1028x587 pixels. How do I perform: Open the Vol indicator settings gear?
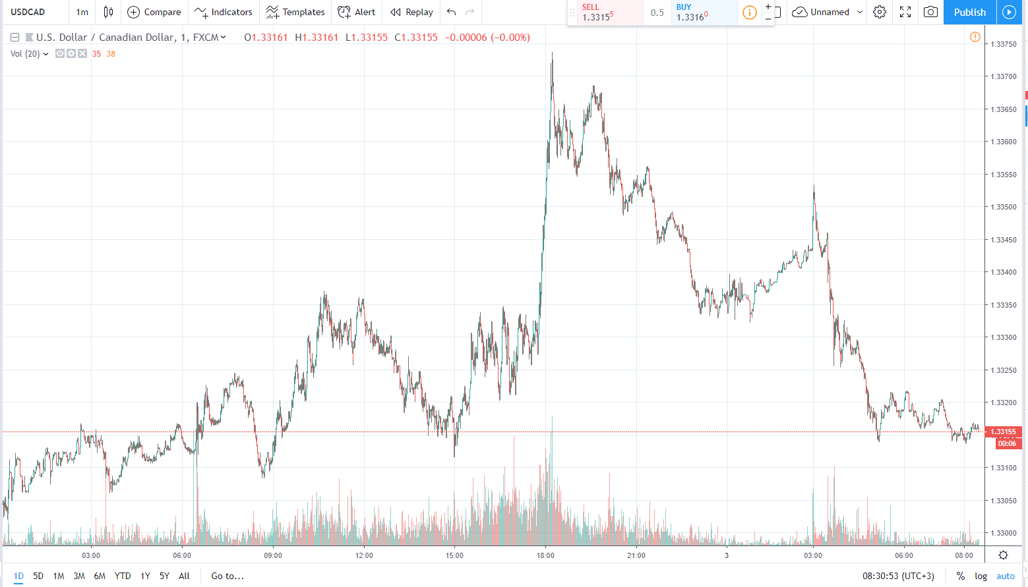[71, 53]
